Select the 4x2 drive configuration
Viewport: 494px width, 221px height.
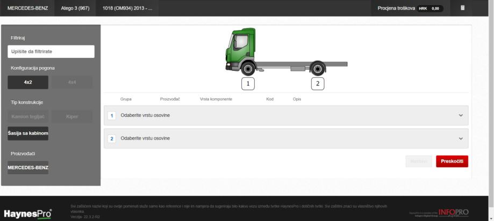28,83
